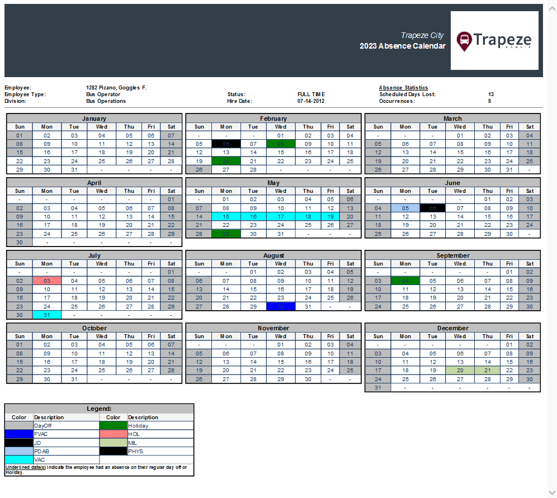557x498 pixels.
Task: Click the cyan VAC legend swatch
Action: click(18, 459)
